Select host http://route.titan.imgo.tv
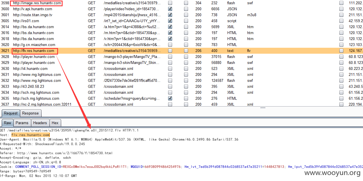 pos(33,15)
